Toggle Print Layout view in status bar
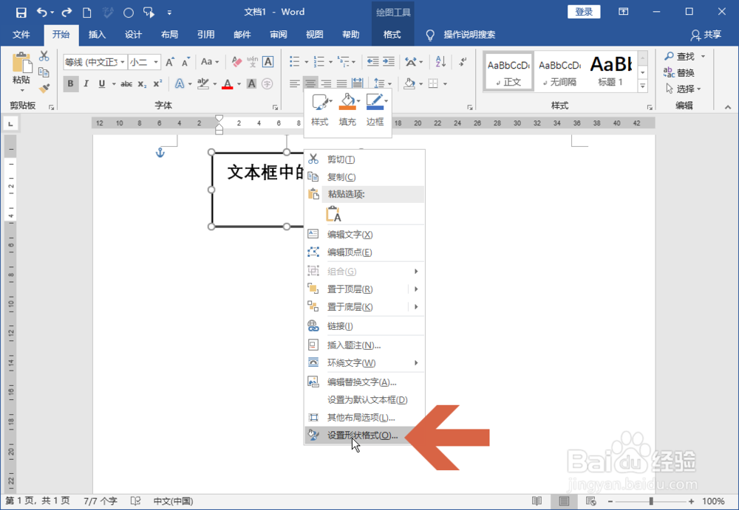Image resolution: width=739 pixels, height=510 pixels. pyautogui.click(x=564, y=501)
